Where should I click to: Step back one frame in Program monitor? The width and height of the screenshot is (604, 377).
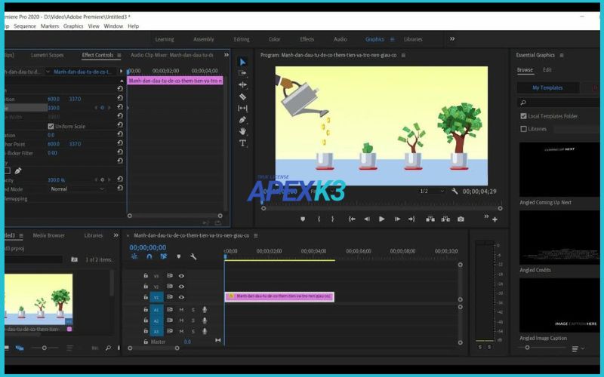[367, 219]
